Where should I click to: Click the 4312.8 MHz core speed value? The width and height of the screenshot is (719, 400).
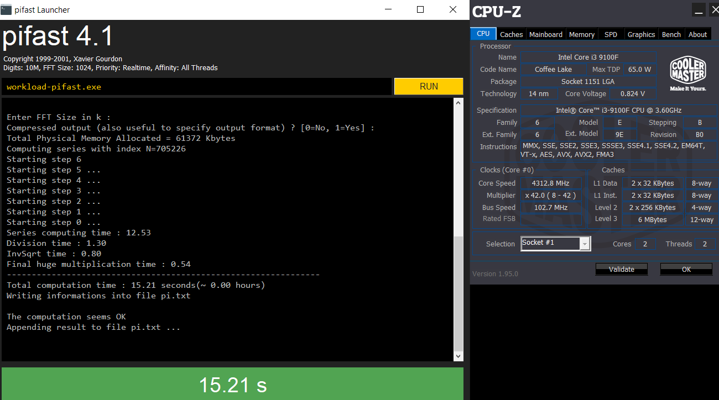point(550,183)
